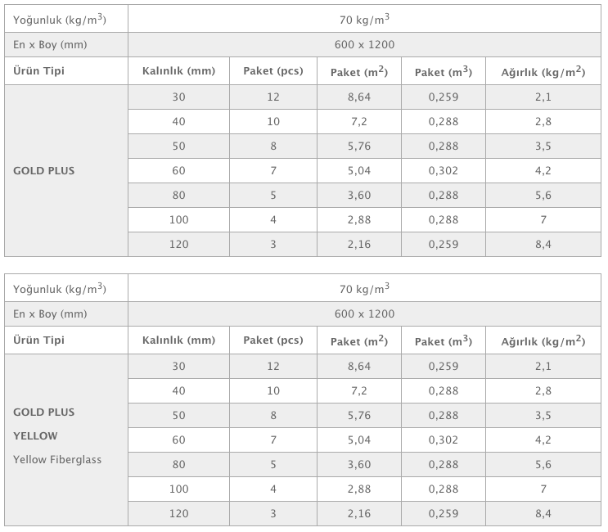This screenshot has height=532, width=608.
Task: Select thickness 30 cell in first table
Action: coord(178,97)
